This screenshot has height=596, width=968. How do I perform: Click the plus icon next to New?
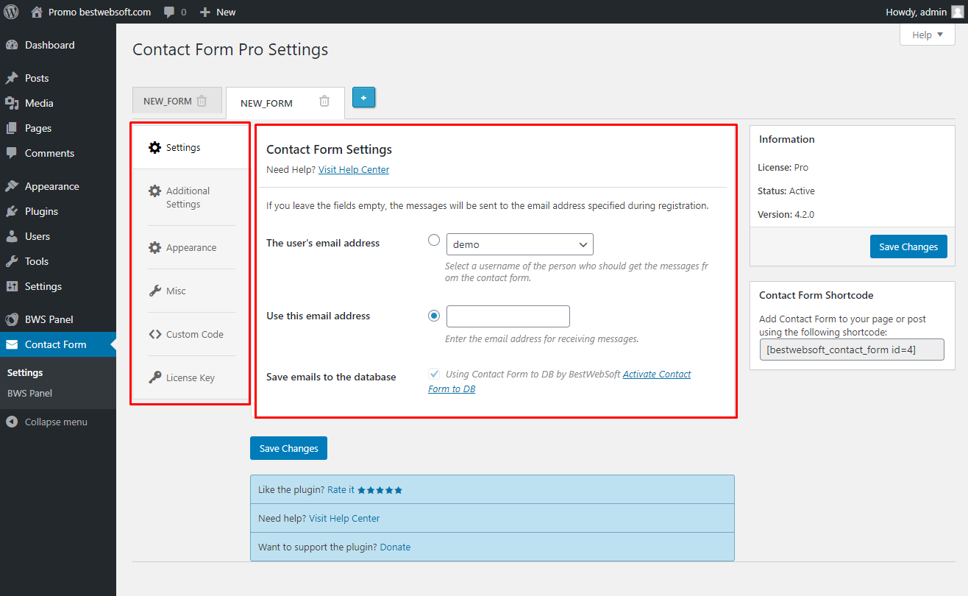click(x=205, y=13)
